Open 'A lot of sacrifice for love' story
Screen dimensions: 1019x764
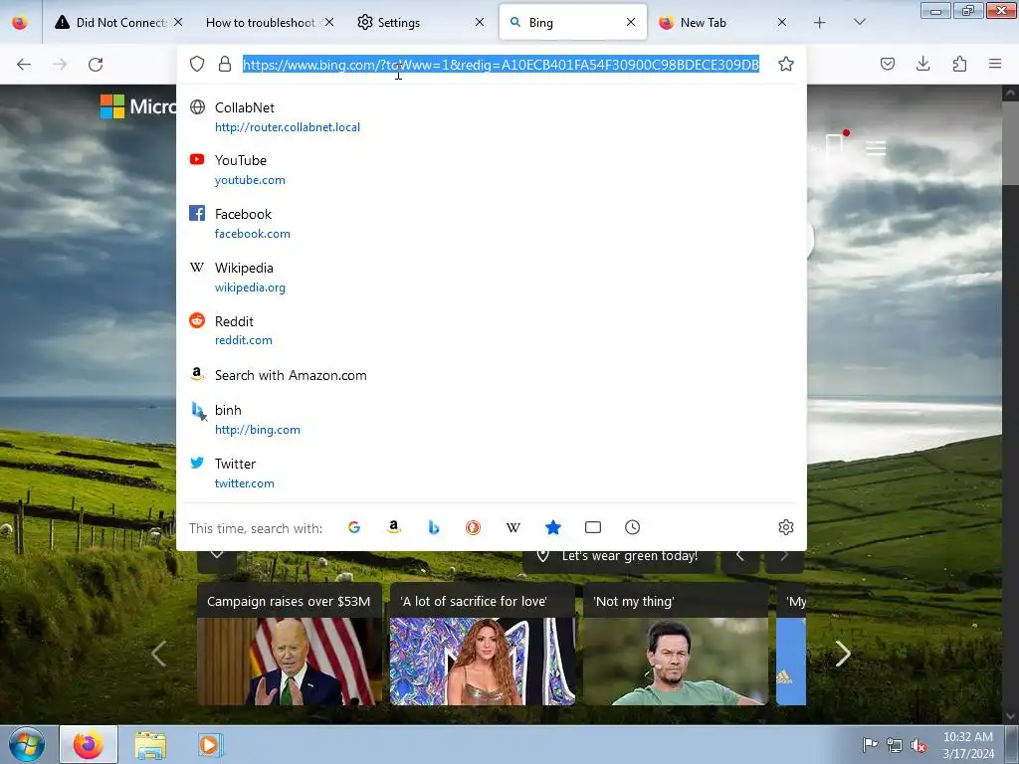click(x=483, y=644)
